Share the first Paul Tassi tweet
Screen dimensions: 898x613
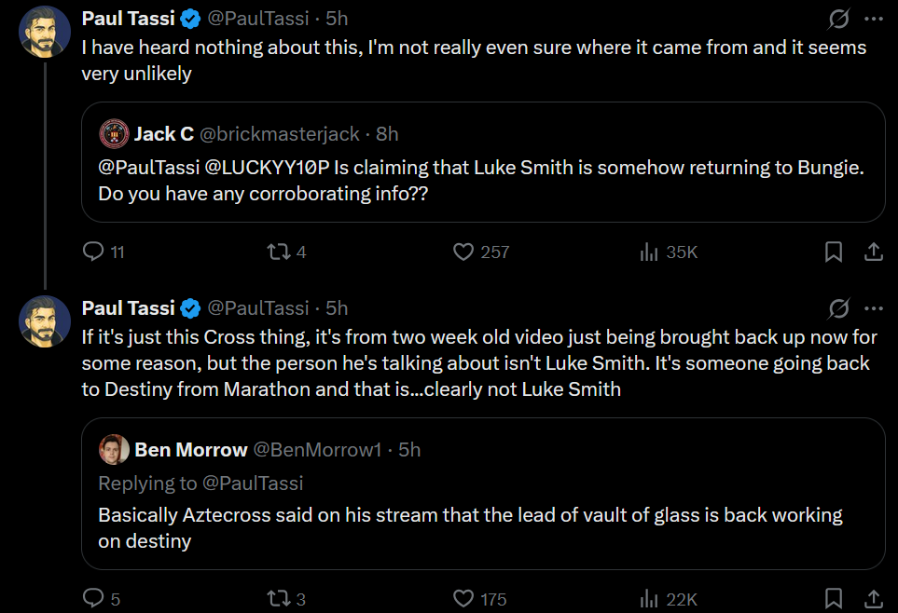pyautogui.click(x=874, y=252)
